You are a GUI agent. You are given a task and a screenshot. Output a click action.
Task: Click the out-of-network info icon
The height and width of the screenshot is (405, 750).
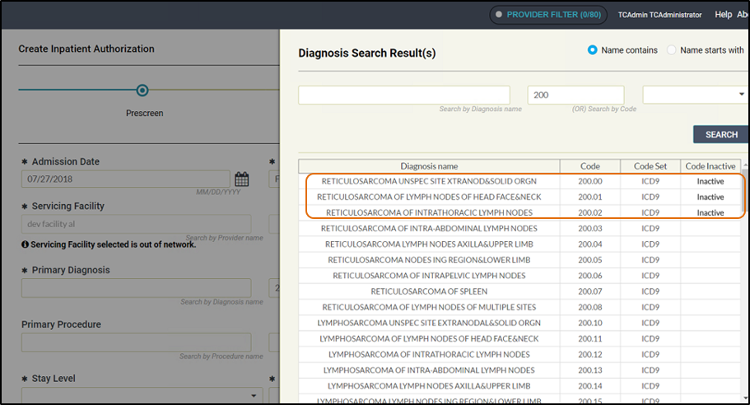tap(26, 244)
